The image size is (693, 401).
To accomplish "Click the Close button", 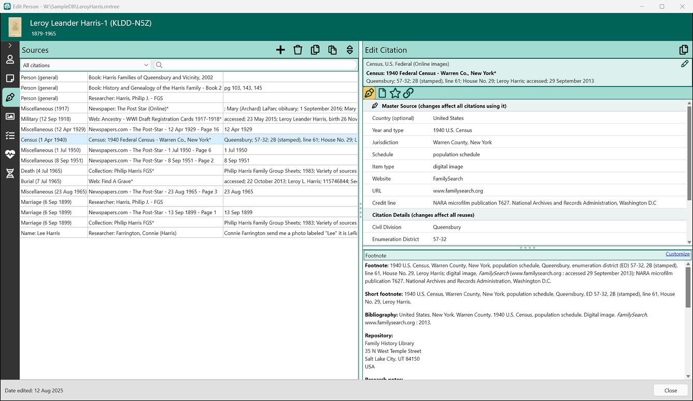I will 670,391.
